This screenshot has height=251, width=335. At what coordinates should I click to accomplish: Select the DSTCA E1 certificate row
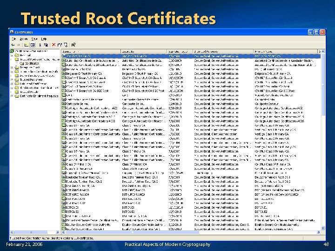tap(73, 207)
